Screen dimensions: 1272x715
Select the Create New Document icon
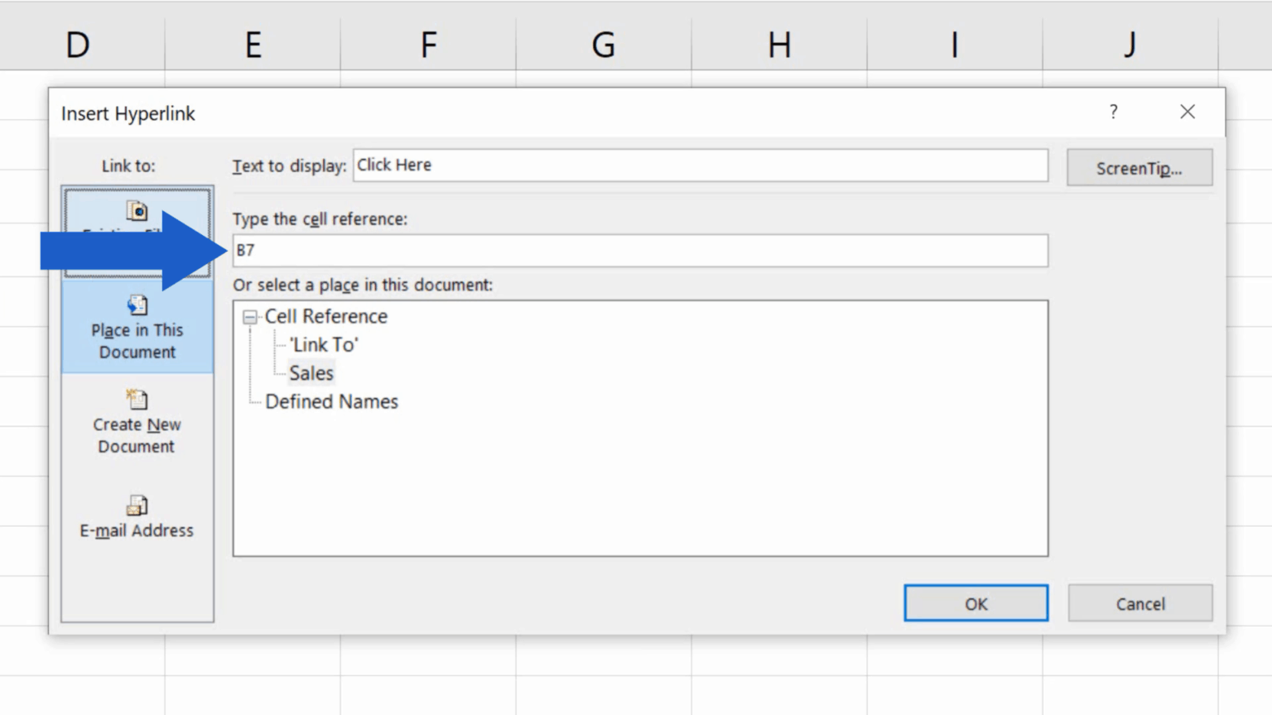(x=137, y=400)
